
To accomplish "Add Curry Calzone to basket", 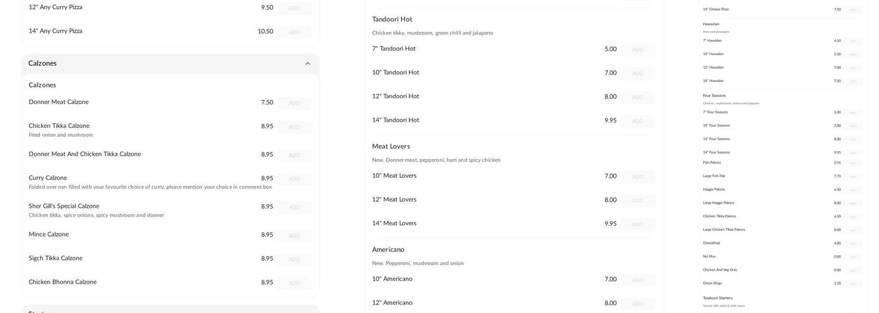I will [x=294, y=179].
